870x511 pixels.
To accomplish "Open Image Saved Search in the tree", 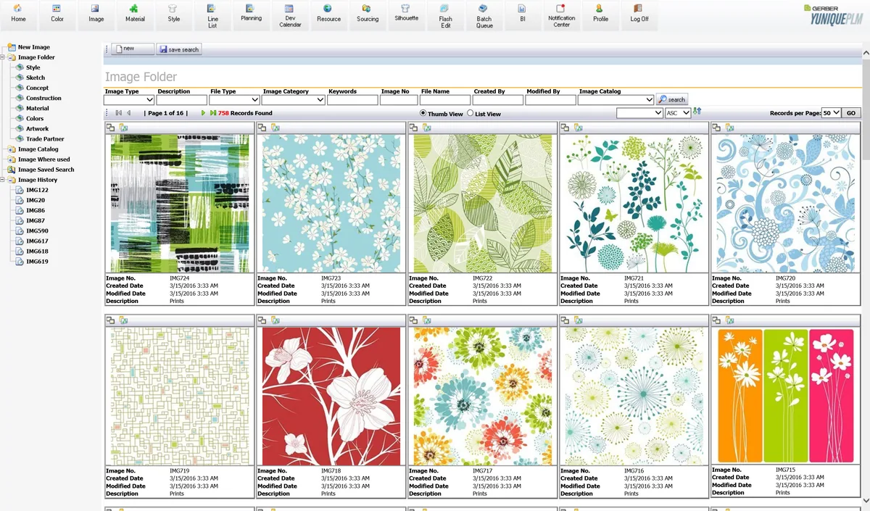I will click(46, 170).
